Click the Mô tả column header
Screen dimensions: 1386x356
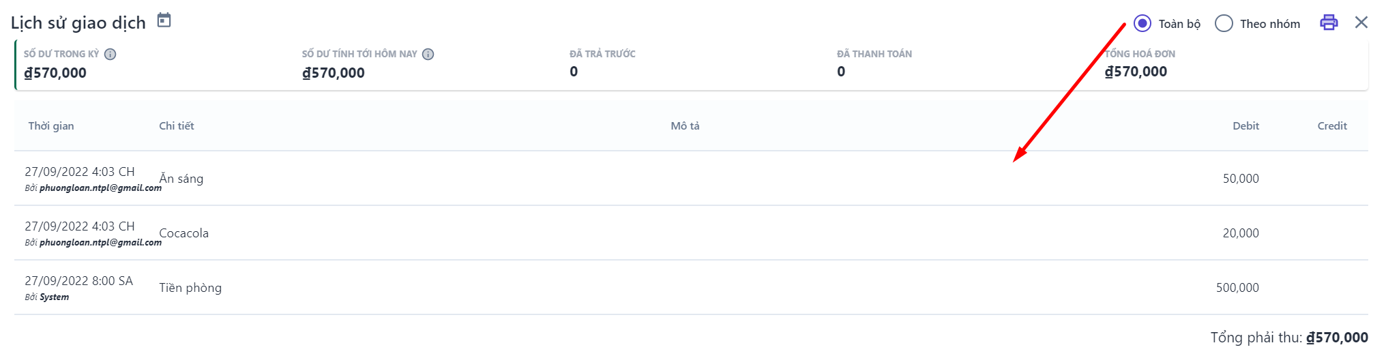coord(685,126)
